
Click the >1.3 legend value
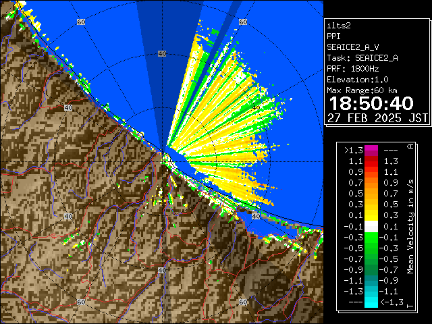(354, 151)
